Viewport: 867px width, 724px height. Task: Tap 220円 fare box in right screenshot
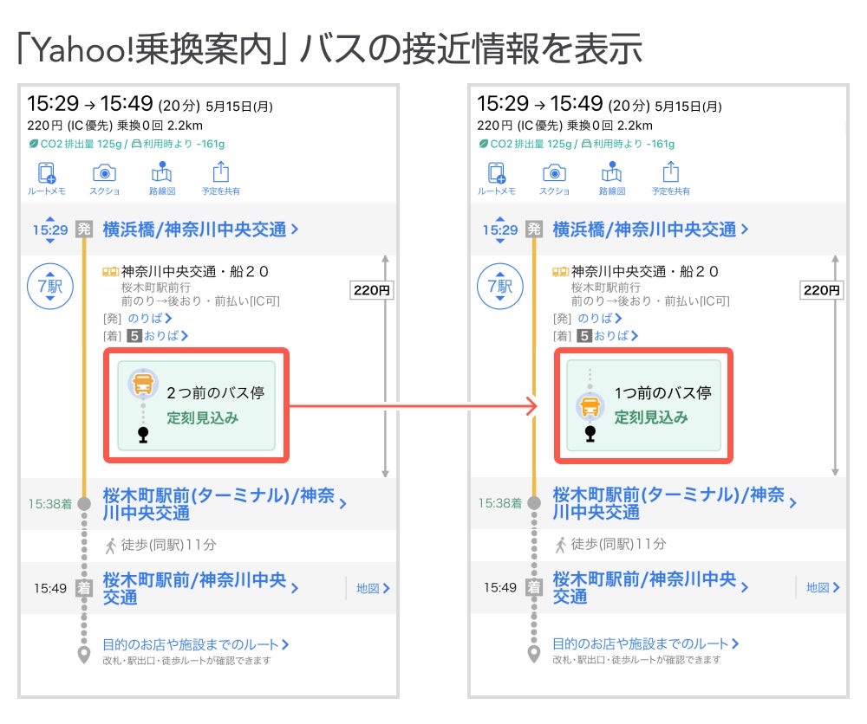click(822, 290)
